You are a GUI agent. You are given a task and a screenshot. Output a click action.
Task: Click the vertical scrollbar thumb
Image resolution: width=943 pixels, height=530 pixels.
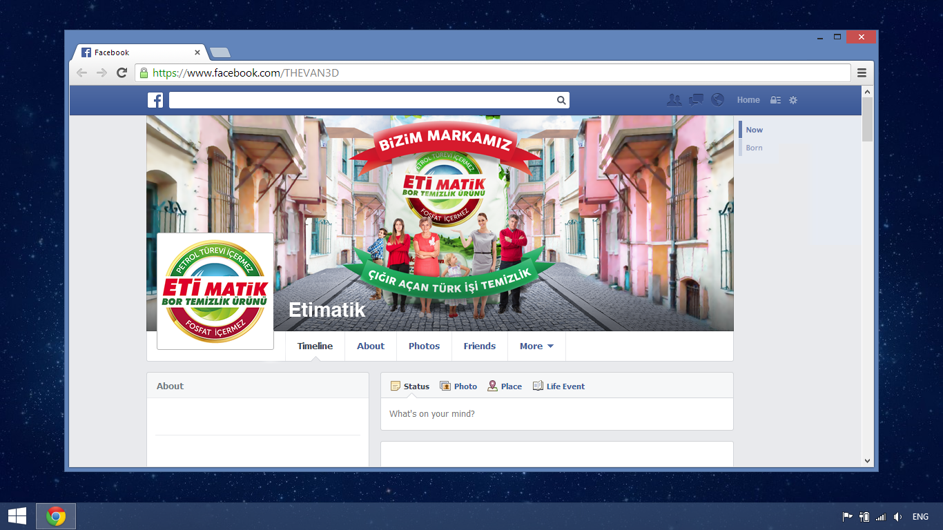point(868,119)
